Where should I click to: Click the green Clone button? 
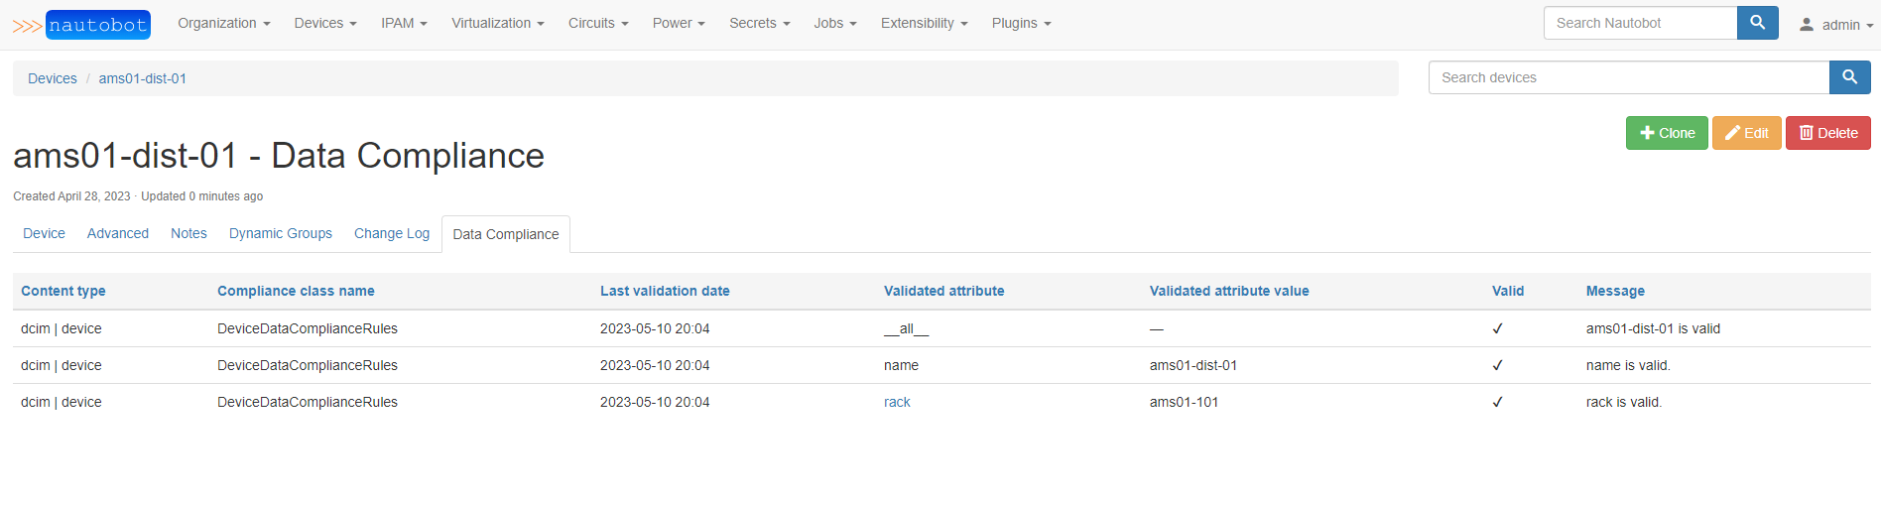tap(1667, 133)
